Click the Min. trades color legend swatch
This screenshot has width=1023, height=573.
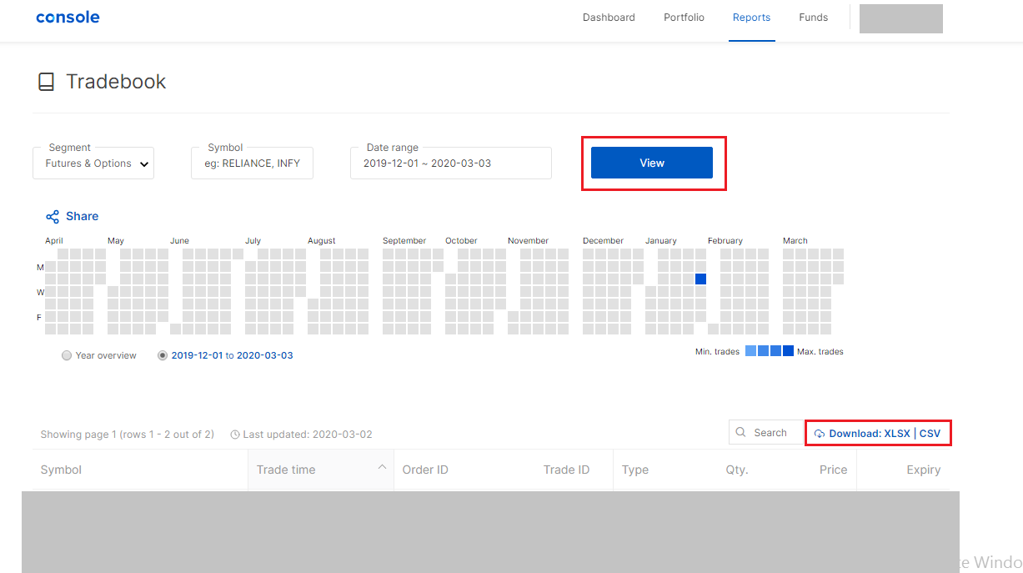click(751, 350)
